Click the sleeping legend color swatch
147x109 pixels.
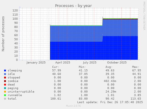pos(5,71)
